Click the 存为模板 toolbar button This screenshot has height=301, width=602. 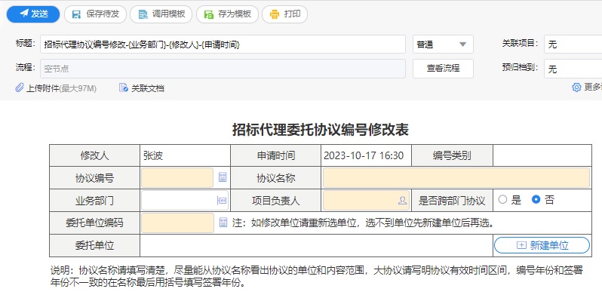pyautogui.click(x=227, y=14)
